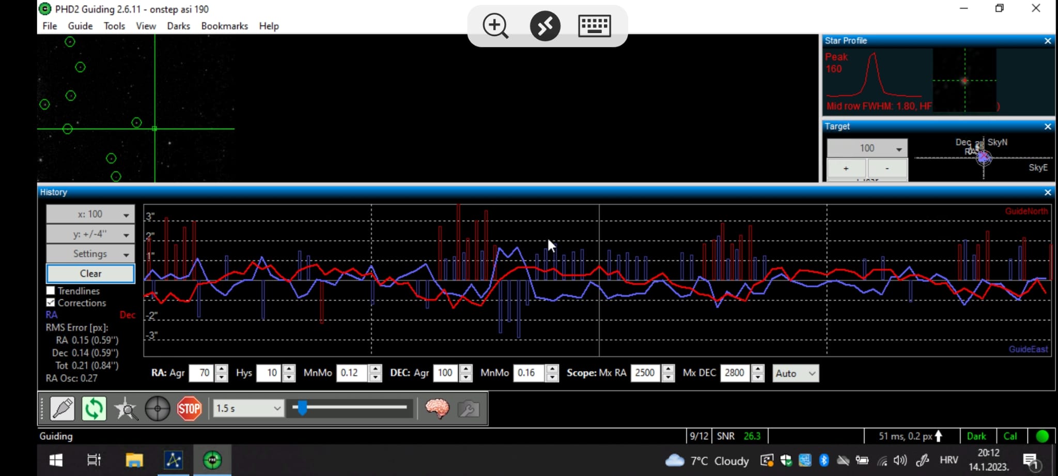1058x476 pixels.
Task: Open the Target 100 dropdown
Action: coord(867,148)
